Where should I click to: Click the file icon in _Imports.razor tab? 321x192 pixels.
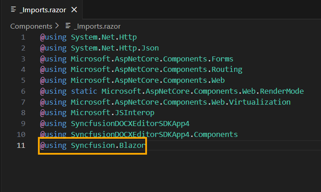[x=14, y=10]
